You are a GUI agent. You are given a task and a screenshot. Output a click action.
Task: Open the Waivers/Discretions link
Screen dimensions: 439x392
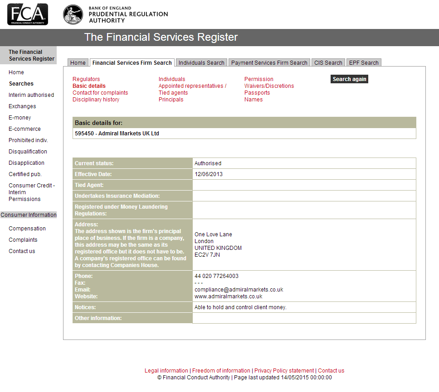point(269,86)
